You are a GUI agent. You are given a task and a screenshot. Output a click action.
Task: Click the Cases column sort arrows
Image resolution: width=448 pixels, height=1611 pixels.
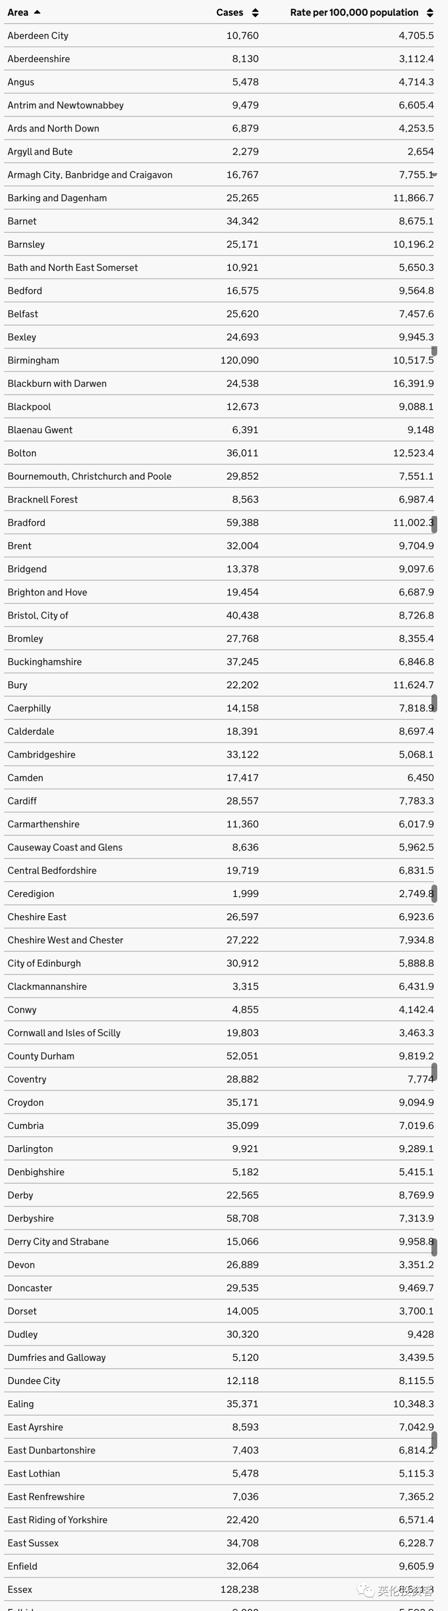coord(255,12)
